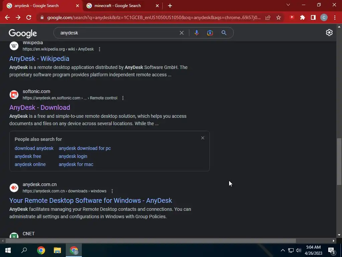The image size is (342, 257).
Task: Open Windows taskbar search
Action: click(x=24, y=250)
